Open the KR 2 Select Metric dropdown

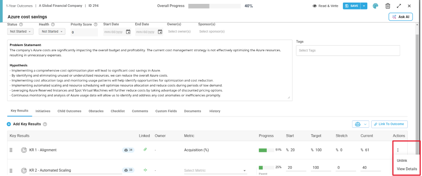(x=216, y=170)
